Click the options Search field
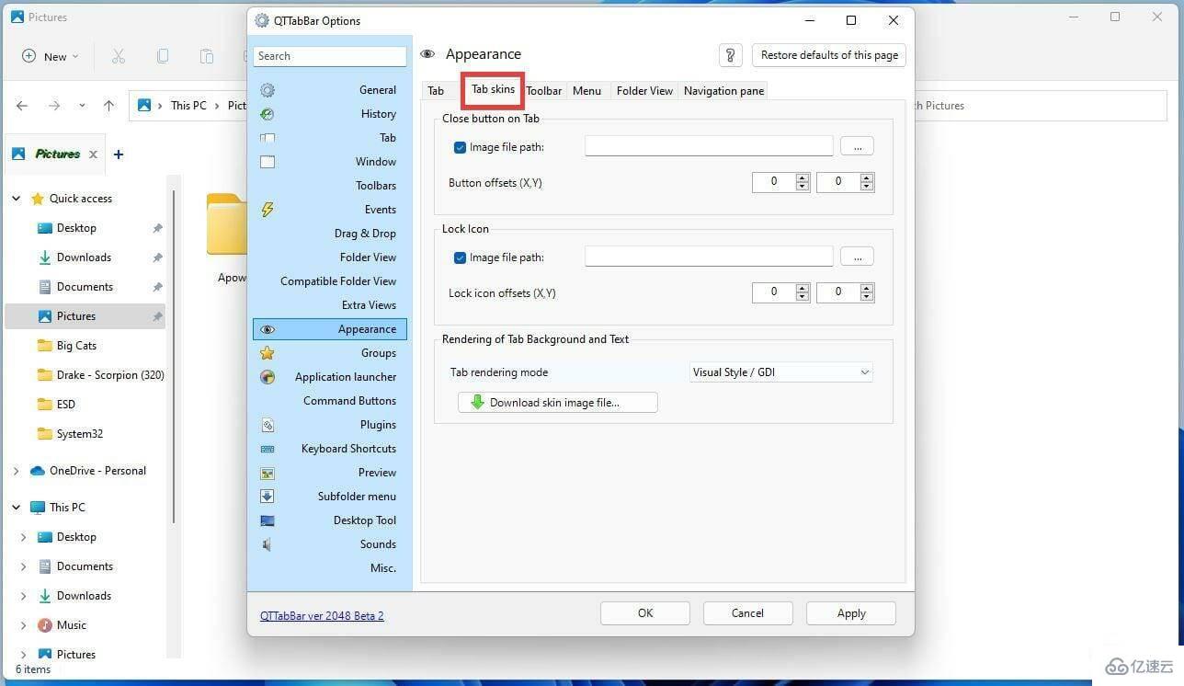The image size is (1184, 686). pos(330,56)
